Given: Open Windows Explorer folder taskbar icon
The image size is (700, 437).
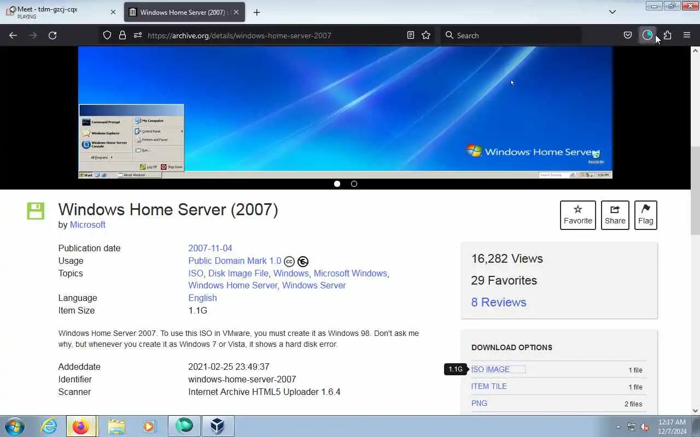Looking at the screenshot, I should coord(116,426).
